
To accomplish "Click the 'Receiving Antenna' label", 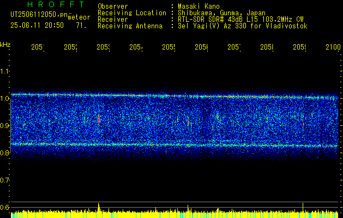I will pos(130,26).
